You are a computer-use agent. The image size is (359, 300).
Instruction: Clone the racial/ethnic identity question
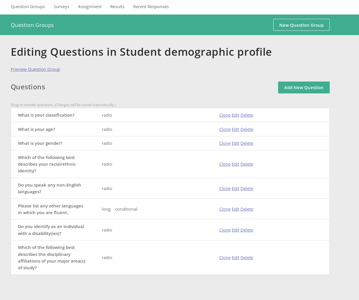point(225,164)
